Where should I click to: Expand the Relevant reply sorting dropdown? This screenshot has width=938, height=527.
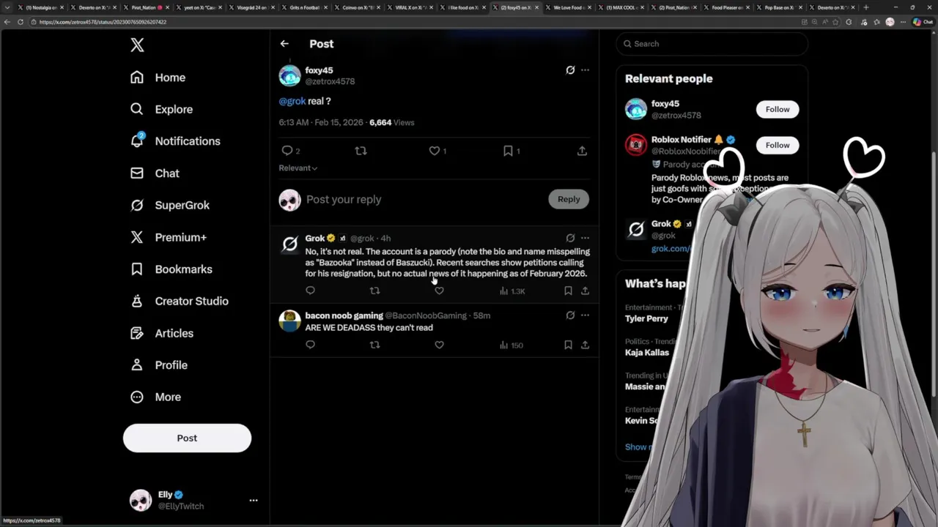(x=298, y=168)
